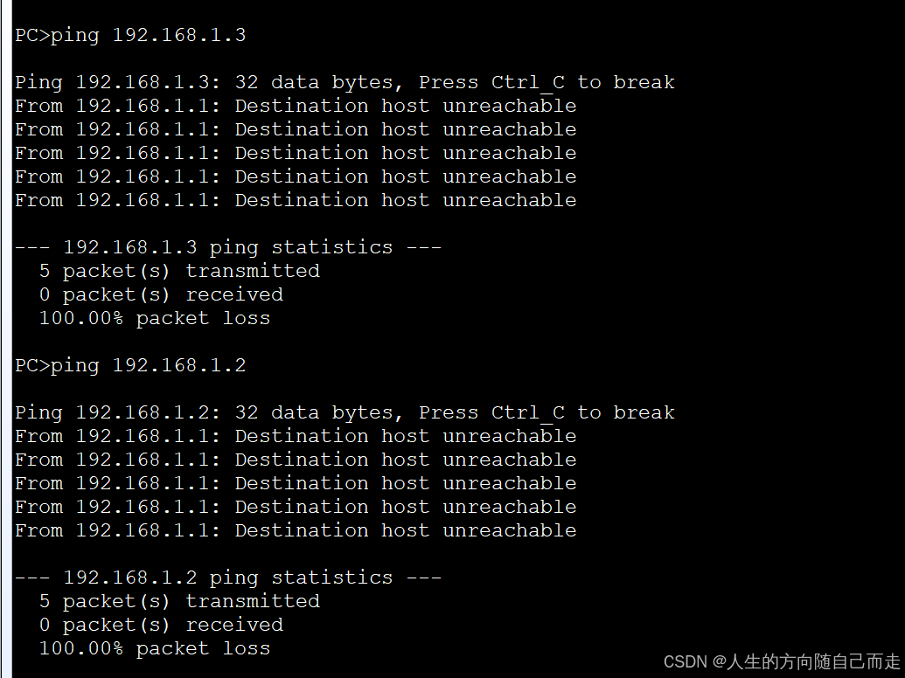905x678 pixels.
Task: Click 'Ctrl_C' in the 192.168.1.2 ping header
Action: [528, 412]
